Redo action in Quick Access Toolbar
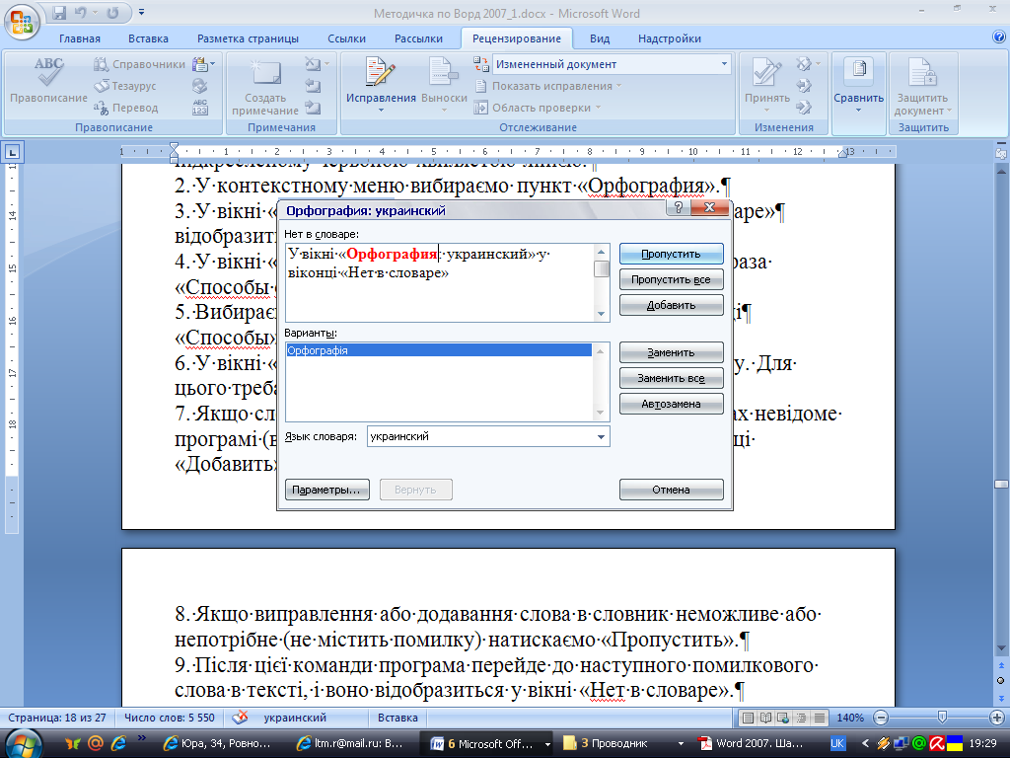Image resolution: width=1010 pixels, height=758 pixels. [x=112, y=13]
